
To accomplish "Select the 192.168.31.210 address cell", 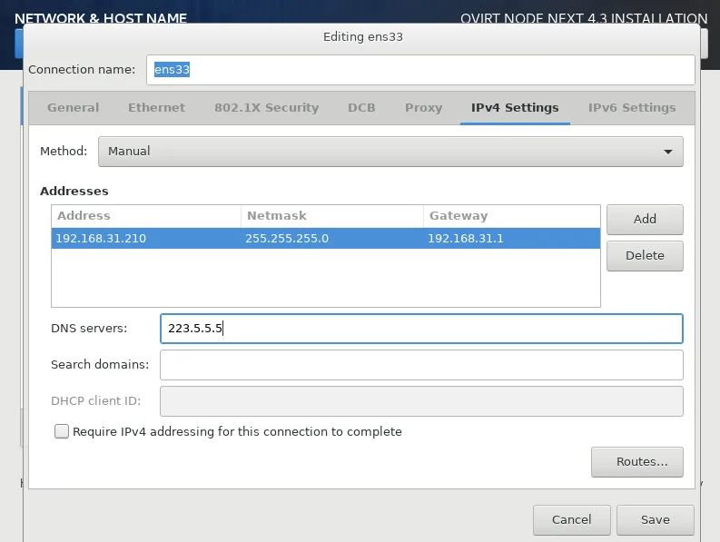I will (146, 239).
